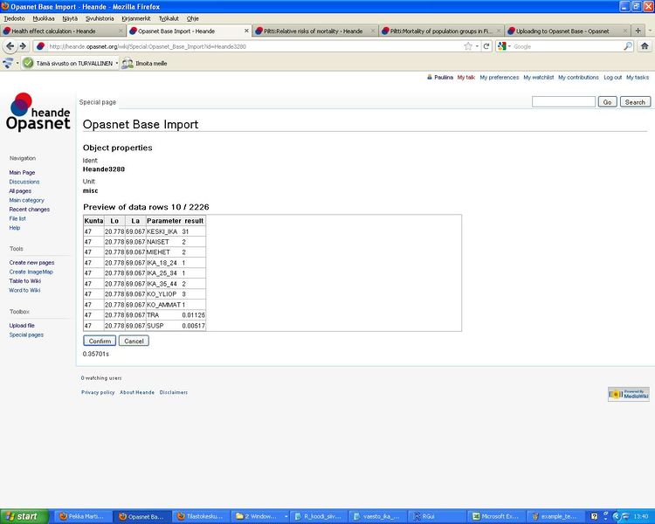The height and width of the screenshot is (524, 655).
Task: Open Microsoft Excel from the taskbar
Action: [x=496, y=516]
